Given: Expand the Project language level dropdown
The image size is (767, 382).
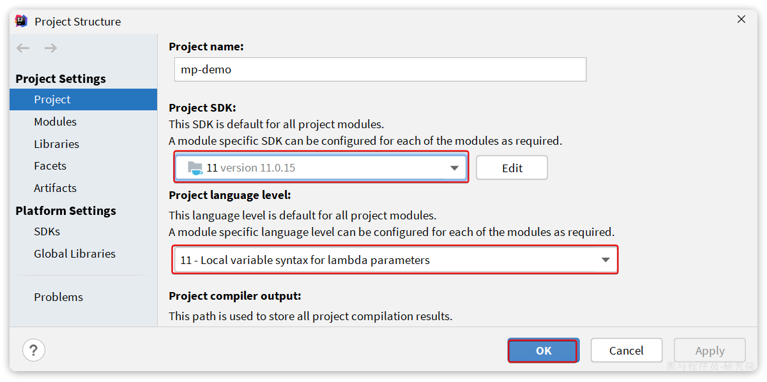Looking at the screenshot, I should [605, 260].
